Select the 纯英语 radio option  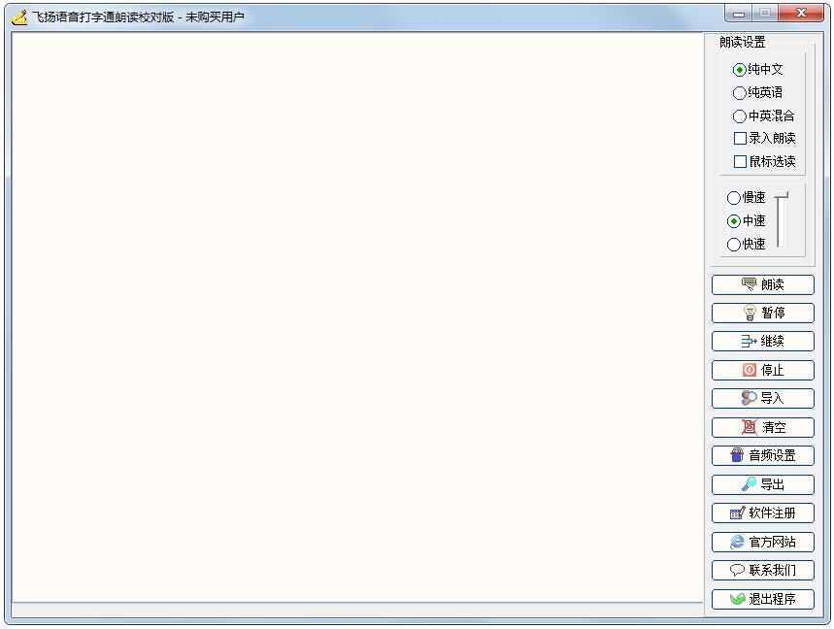pyautogui.click(x=758, y=93)
